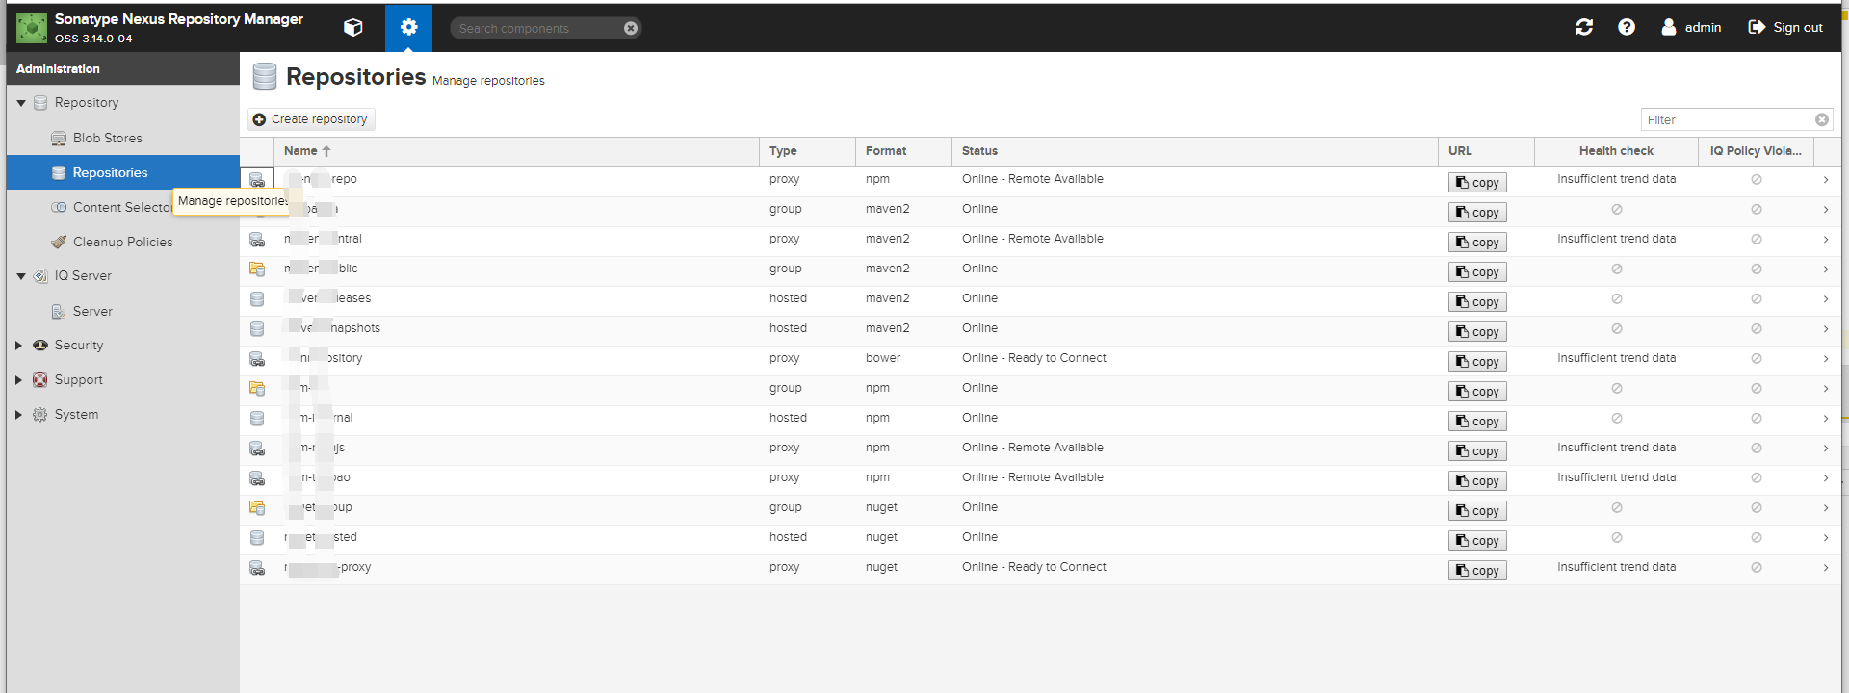The image size is (1849, 693).
Task: Open the maven2 snapshots row using its chevron
Action: click(1826, 329)
